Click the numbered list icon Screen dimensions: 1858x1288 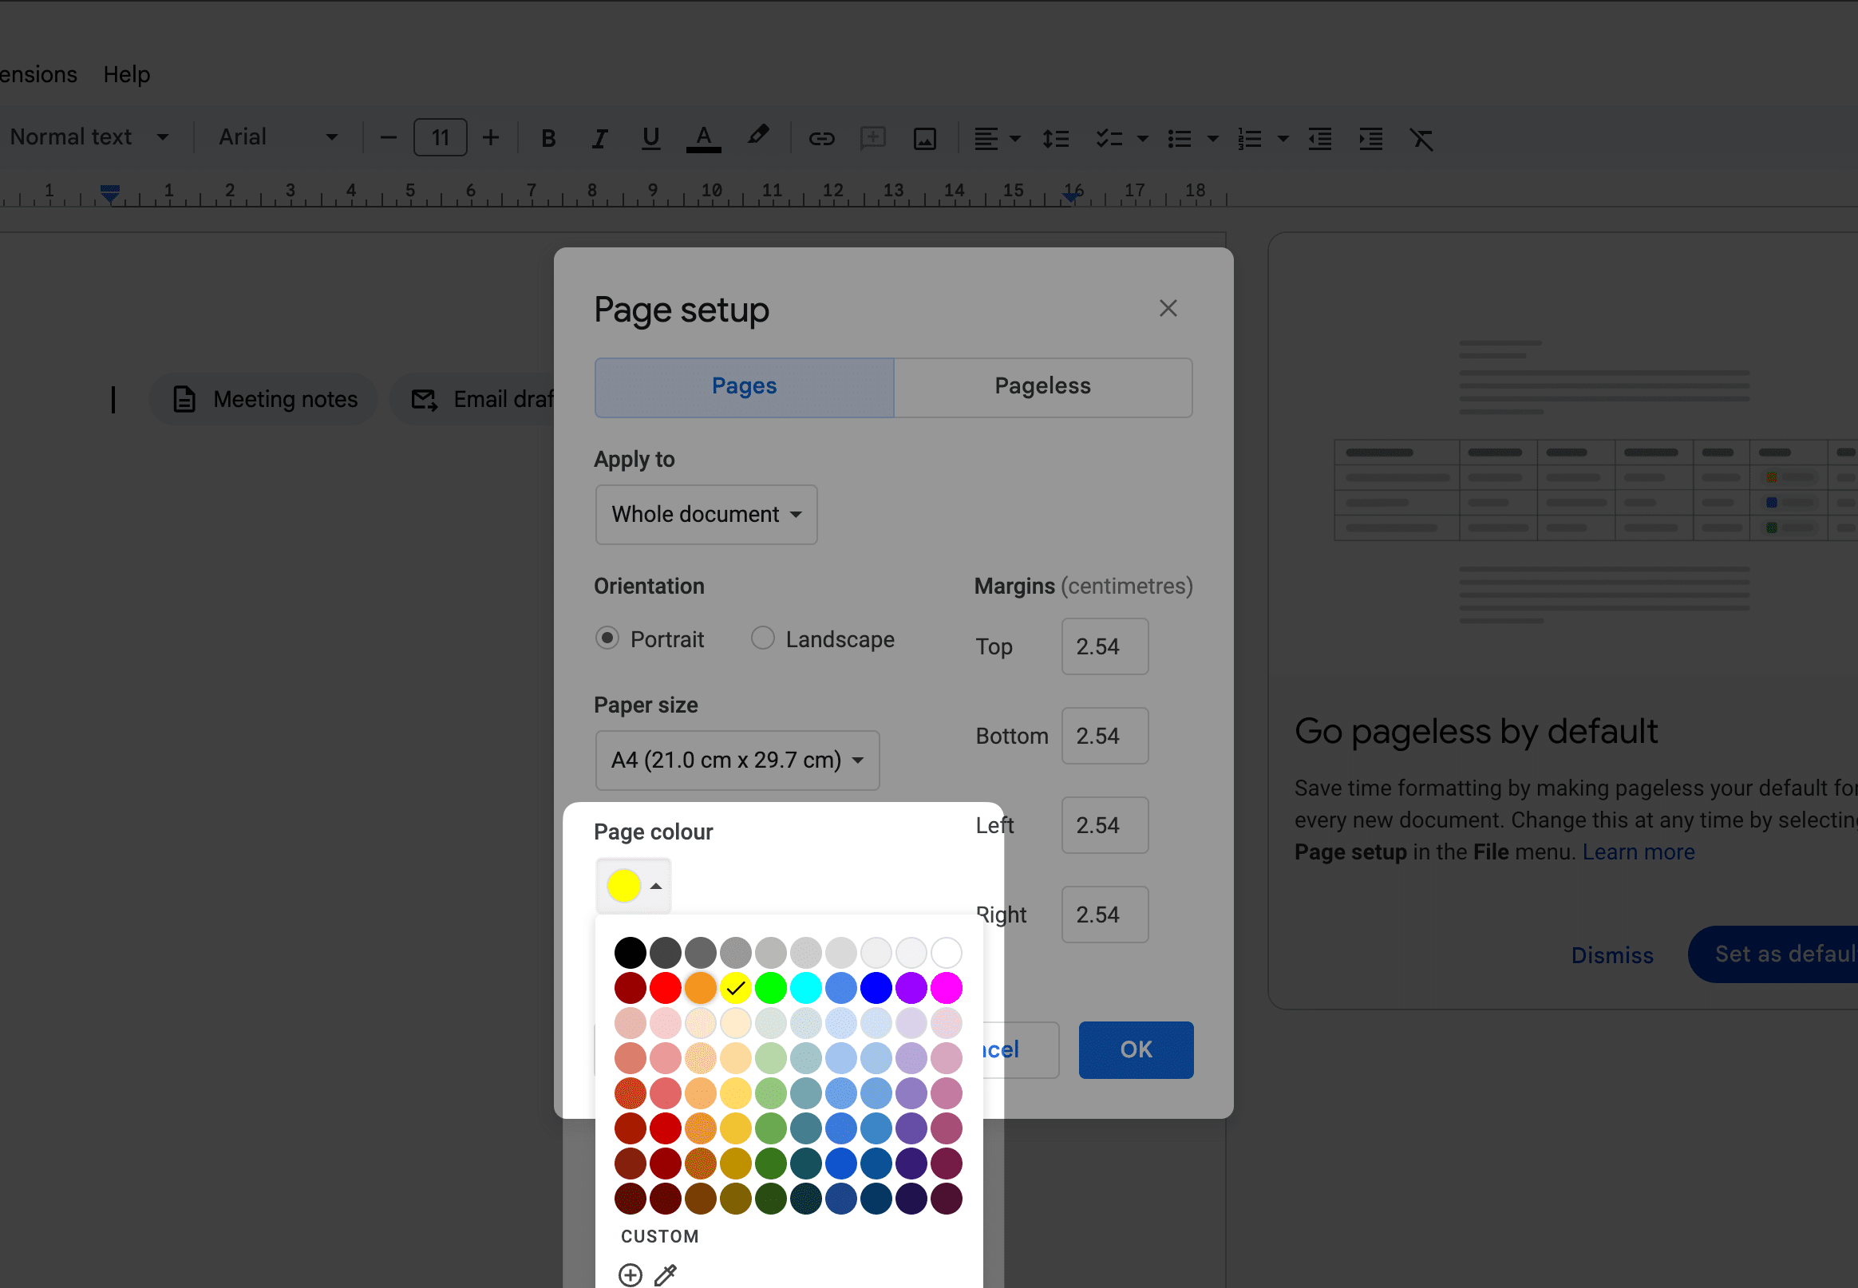coord(1249,139)
